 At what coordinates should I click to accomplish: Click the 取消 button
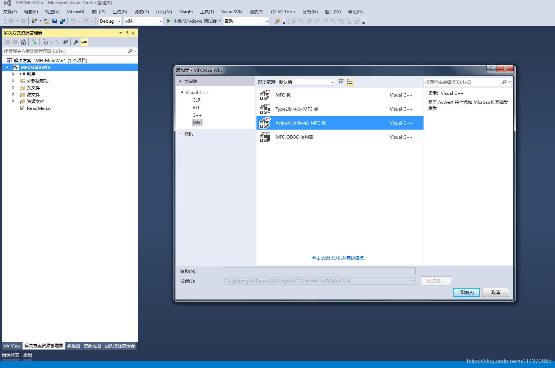[495, 293]
